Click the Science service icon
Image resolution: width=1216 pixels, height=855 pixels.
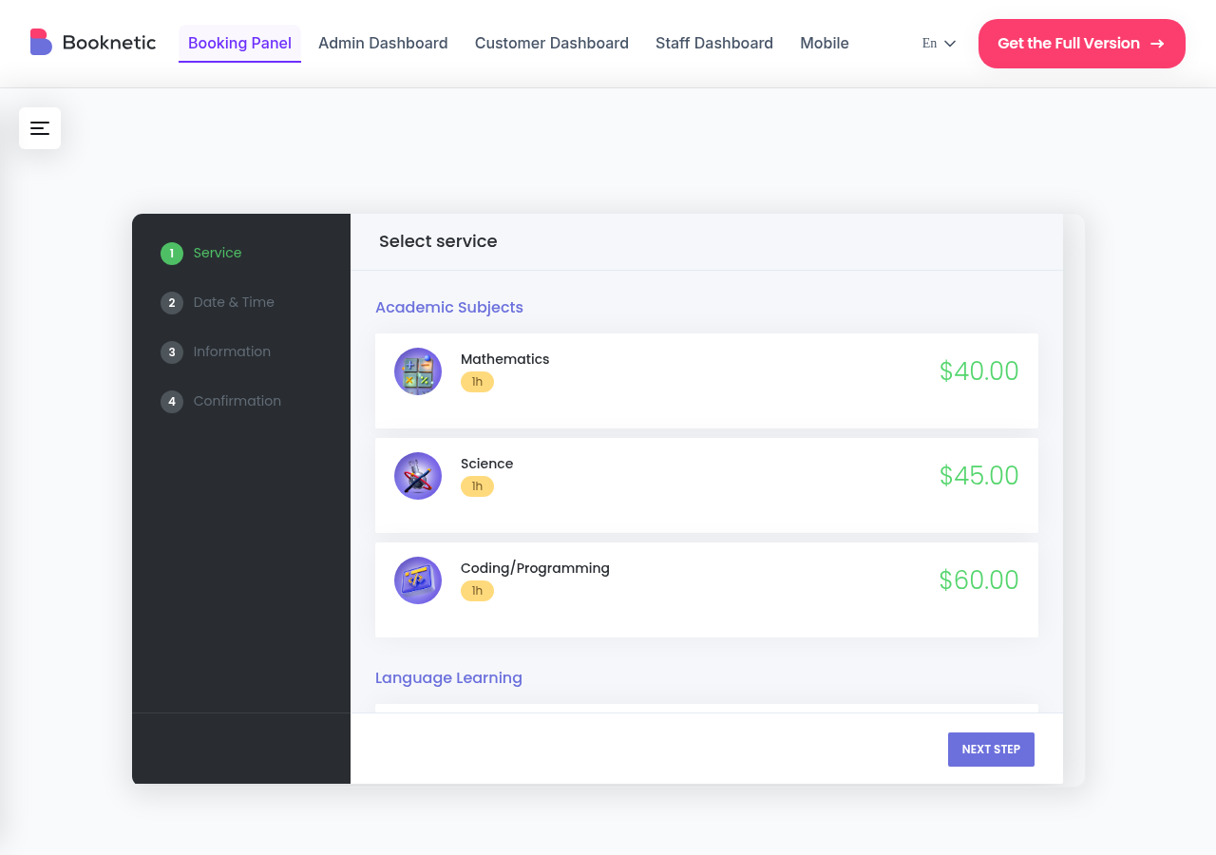[418, 476]
